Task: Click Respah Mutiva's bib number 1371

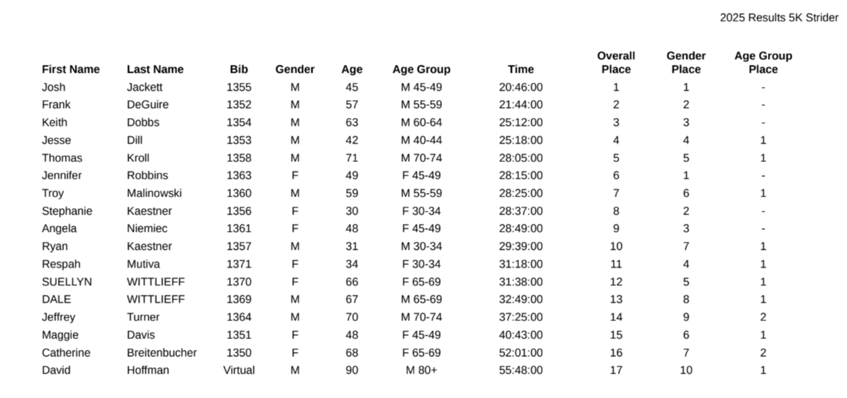Action: tap(239, 264)
